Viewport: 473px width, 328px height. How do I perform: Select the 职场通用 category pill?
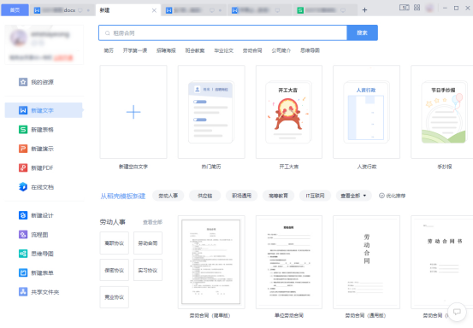point(241,196)
